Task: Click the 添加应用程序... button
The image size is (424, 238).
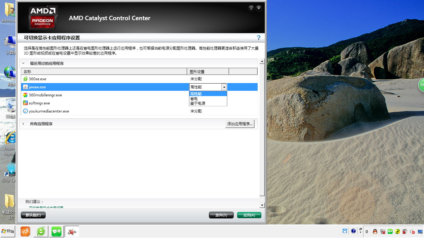Action: [240, 124]
